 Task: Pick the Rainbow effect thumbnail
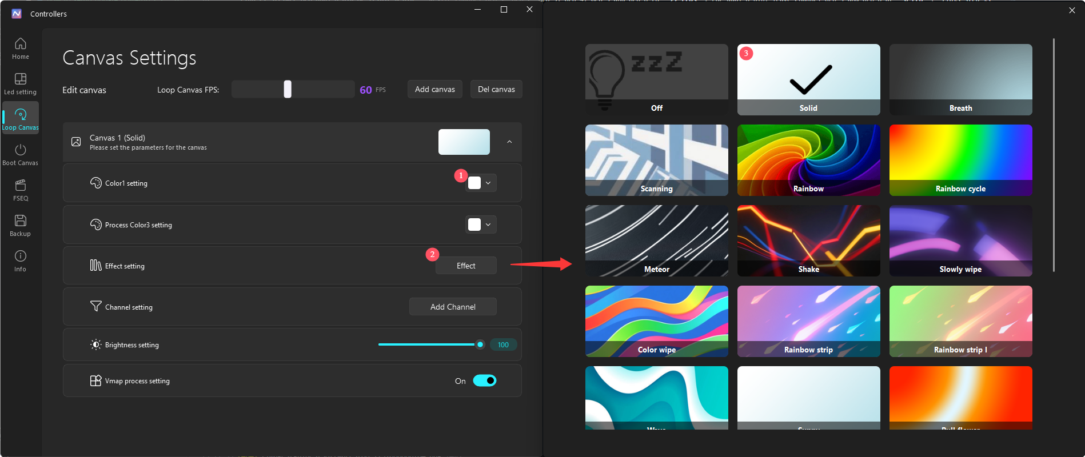click(x=809, y=160)
